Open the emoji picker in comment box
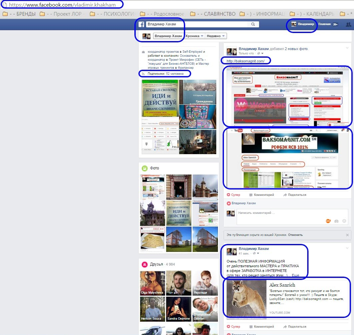This screenshot has width=354, height=335. click(x=344, y=221)
